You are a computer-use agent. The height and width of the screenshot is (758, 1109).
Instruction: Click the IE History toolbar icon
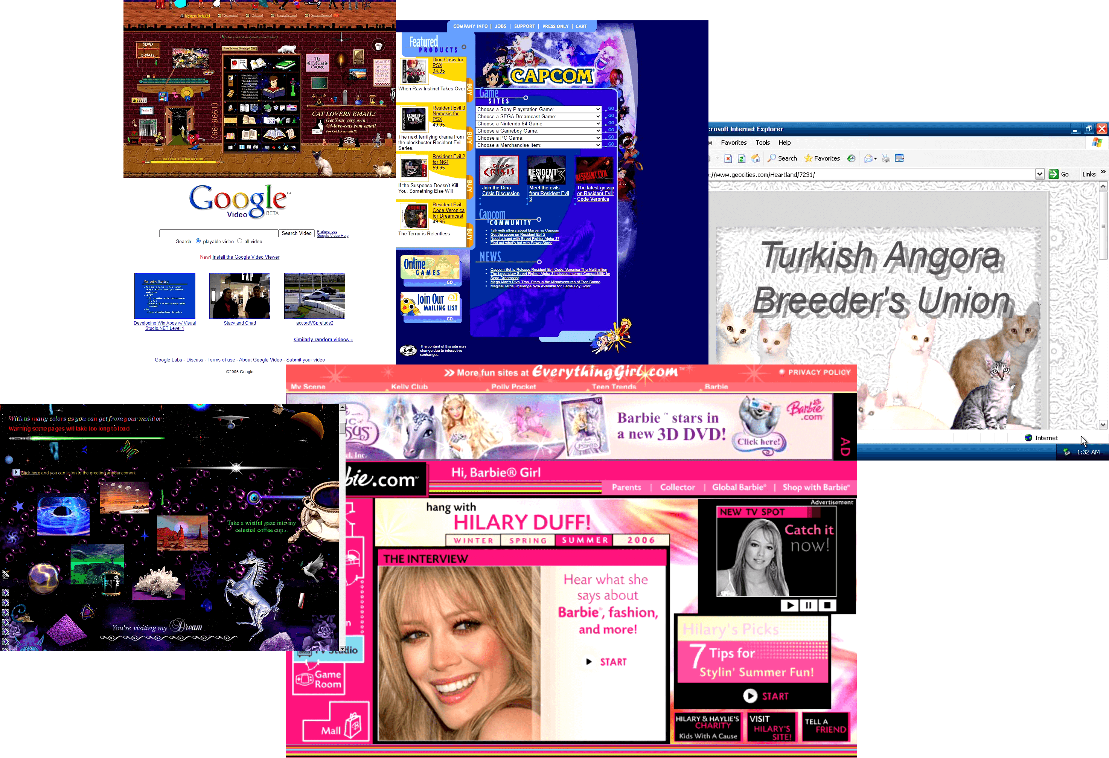tap(851, 159)
